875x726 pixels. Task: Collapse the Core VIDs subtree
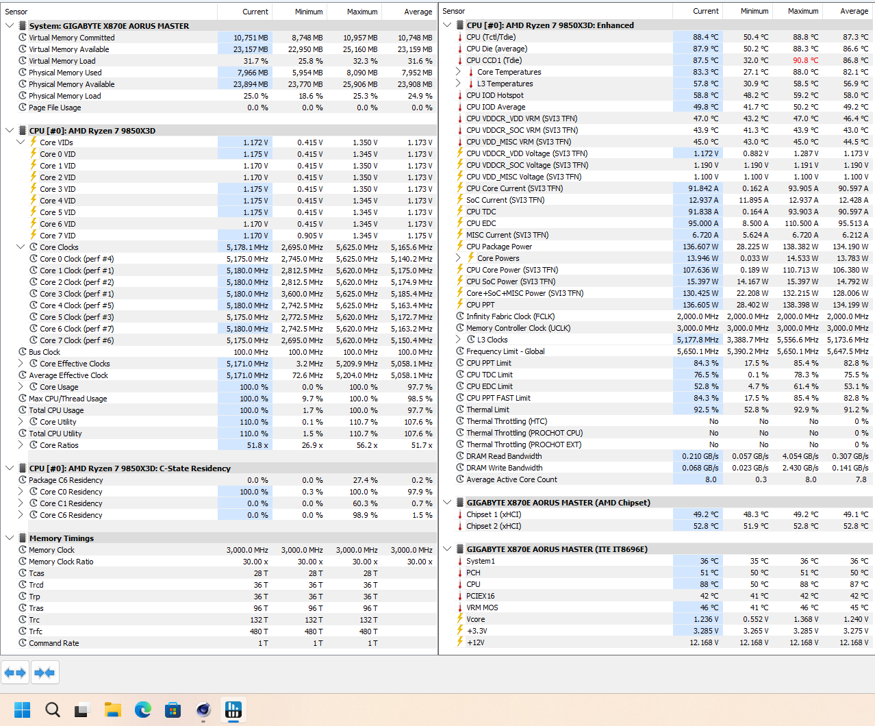21,142
